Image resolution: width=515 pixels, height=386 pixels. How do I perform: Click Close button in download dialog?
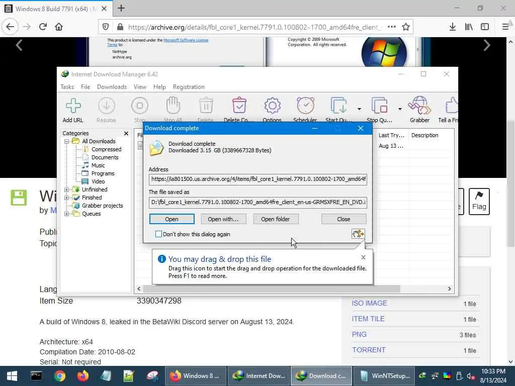[344, 219]
